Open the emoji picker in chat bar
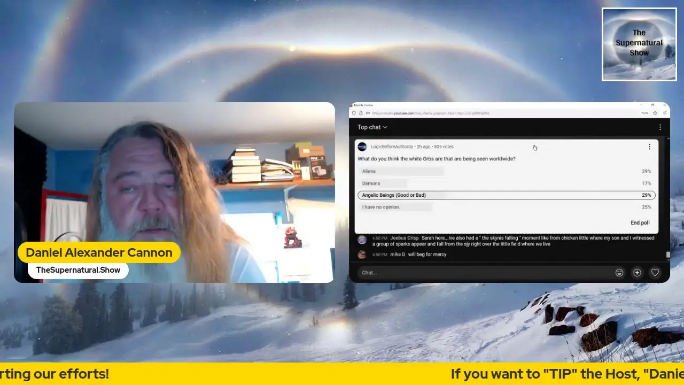 click(619, 273)
